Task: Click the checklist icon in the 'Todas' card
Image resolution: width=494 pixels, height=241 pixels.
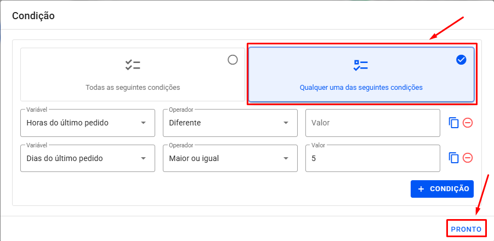Action: click(133, 66)
